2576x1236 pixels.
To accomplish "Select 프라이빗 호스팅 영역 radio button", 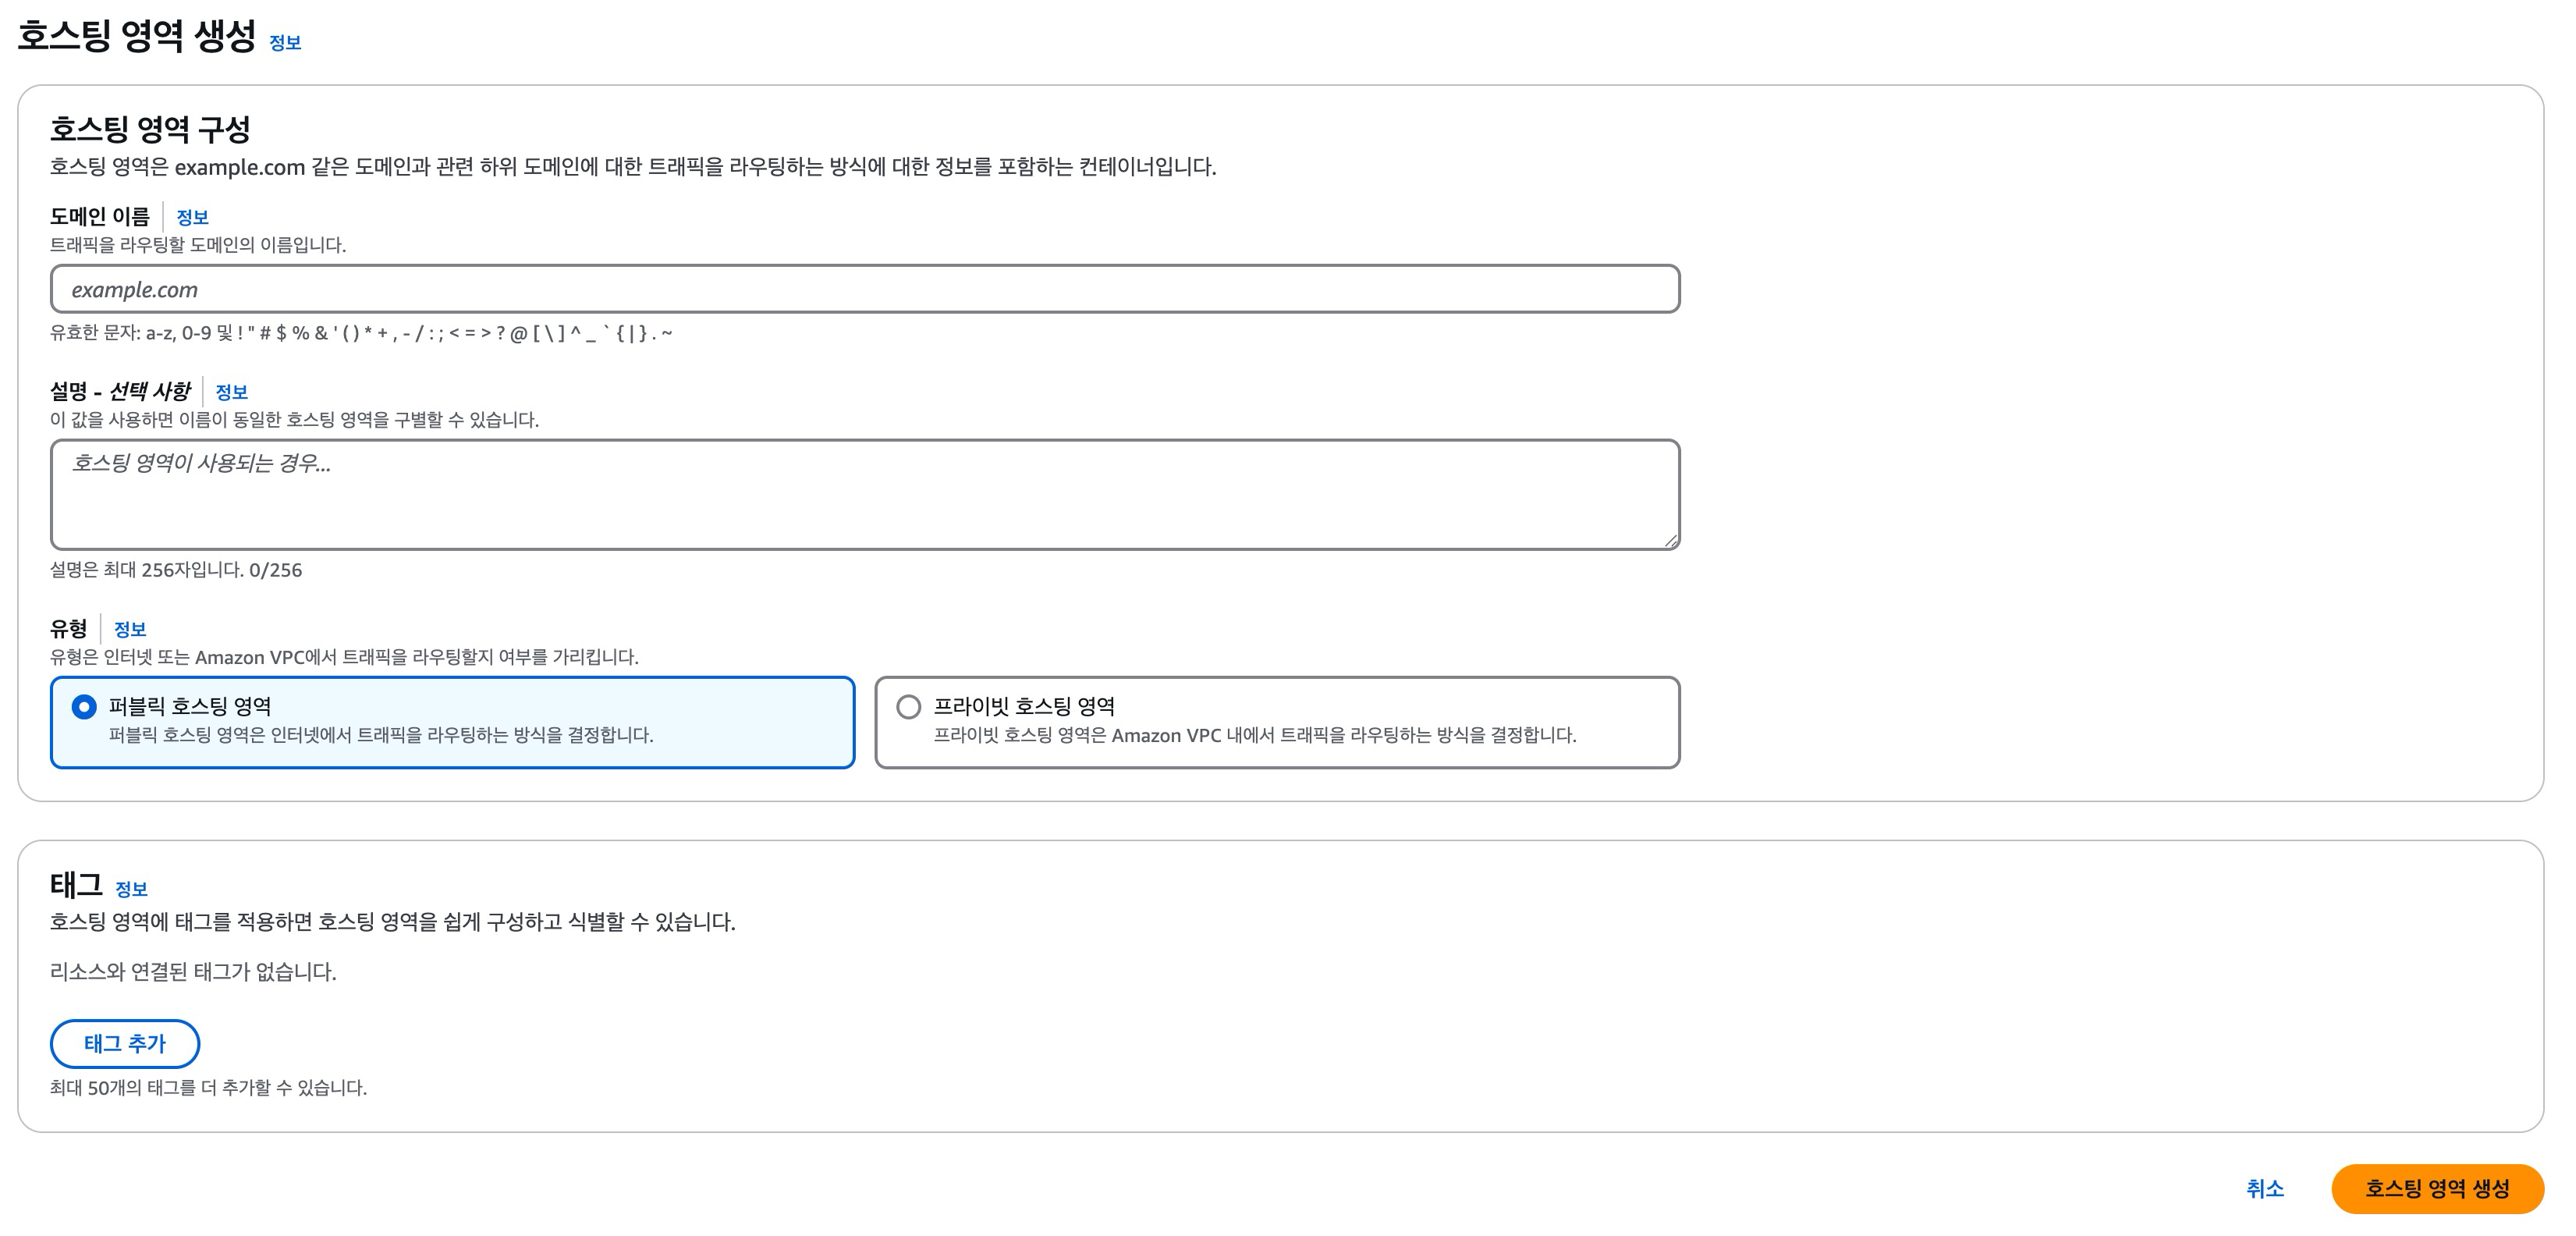I will (908, 707).
